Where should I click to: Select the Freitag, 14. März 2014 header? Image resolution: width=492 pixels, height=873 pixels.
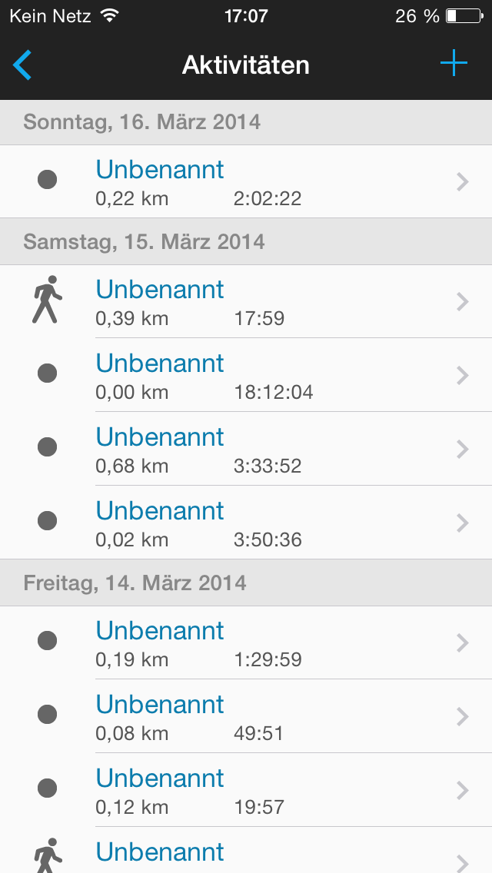pos(135,583)
